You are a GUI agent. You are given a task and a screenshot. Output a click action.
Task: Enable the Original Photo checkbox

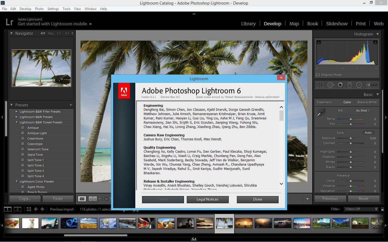coord(318,75)
